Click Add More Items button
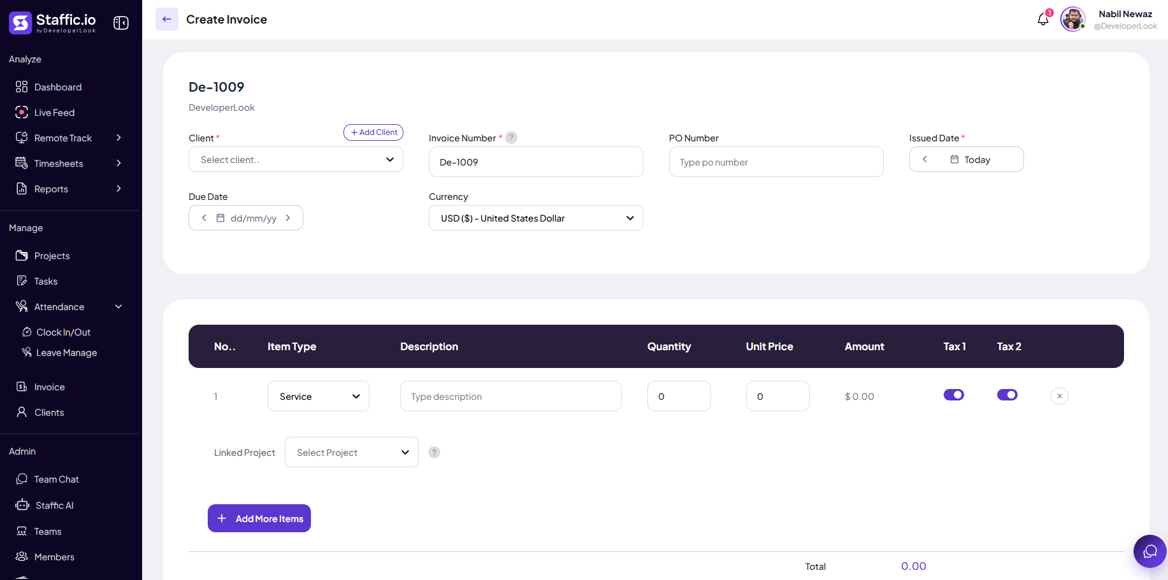This screenshot has width=1168, height=580. coord(259,518)
